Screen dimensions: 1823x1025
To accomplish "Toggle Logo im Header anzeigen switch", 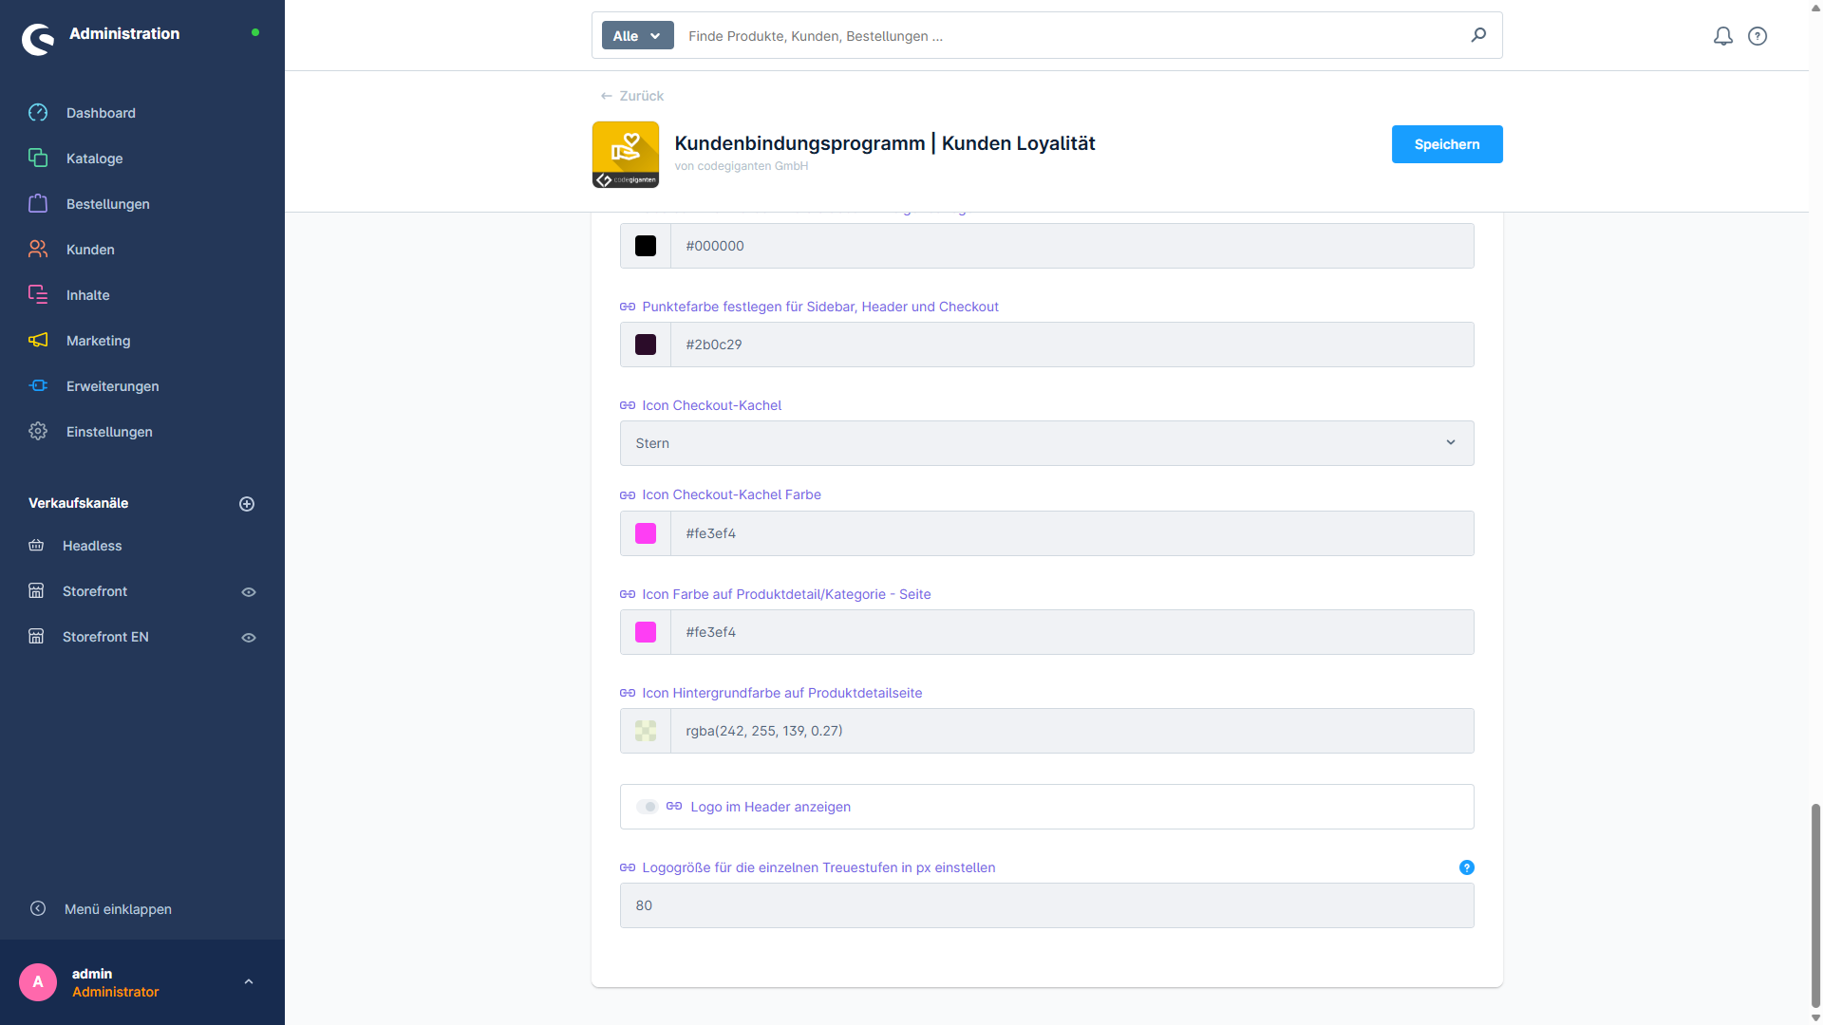I will (647, 808).
